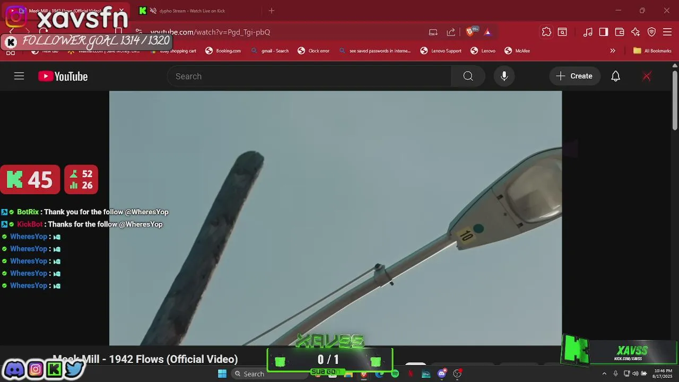Click the YouTube search magnifier button
Screen dimensions: 679x382
point(468,76)
